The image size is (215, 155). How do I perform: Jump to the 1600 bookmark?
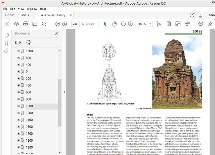coord(29,127)
